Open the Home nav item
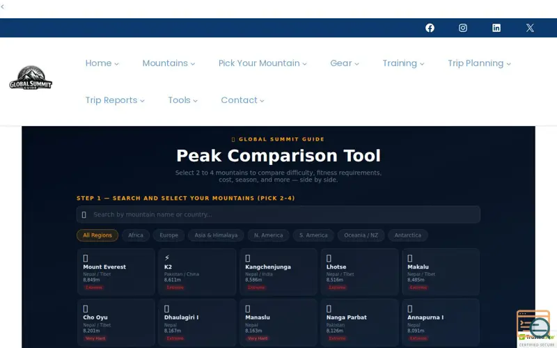Viewport: 557px width, 348px height. 98,63
